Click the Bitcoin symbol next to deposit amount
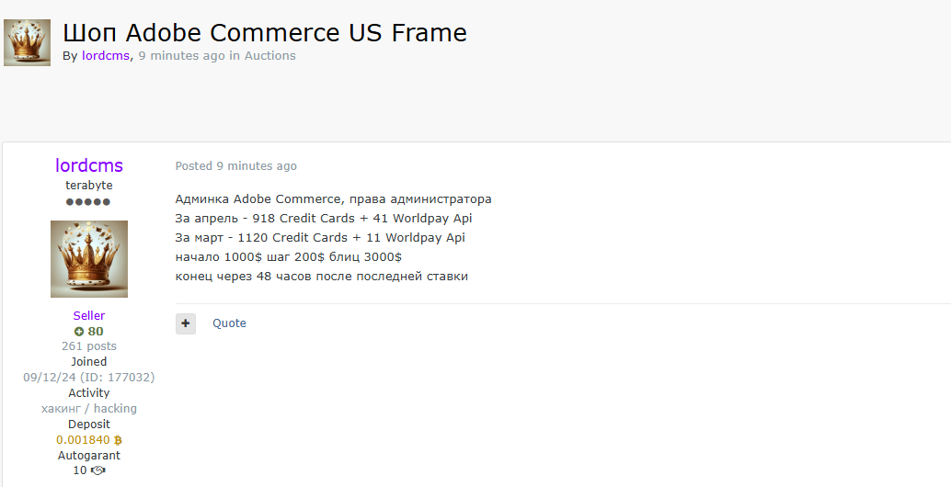Viewport: 951px width, 487px height. (119, 440)
